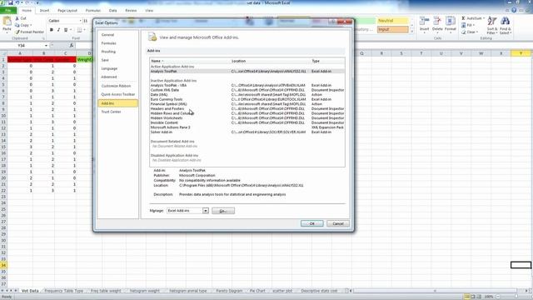This screenshot has height=300, width=533.
Task: Switch to the Review ribbon tab
Action: [131, 11]
